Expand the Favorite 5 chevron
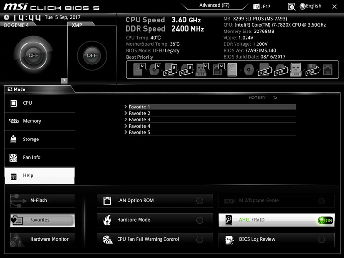 pyautogui.click(x=126, y=132)
